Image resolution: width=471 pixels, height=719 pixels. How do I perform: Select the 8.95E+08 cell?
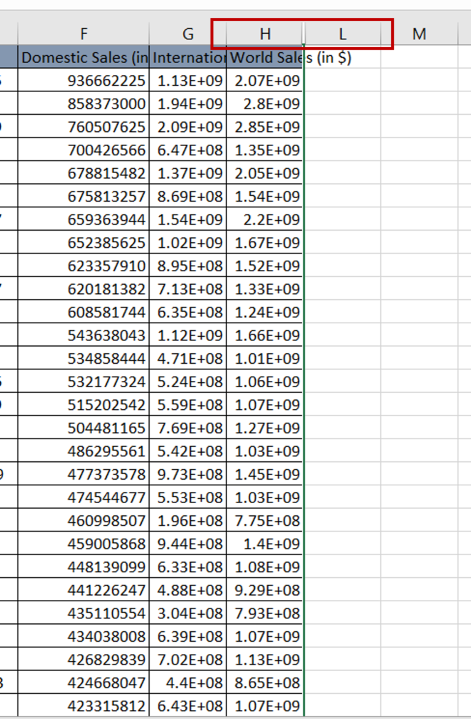188,266
